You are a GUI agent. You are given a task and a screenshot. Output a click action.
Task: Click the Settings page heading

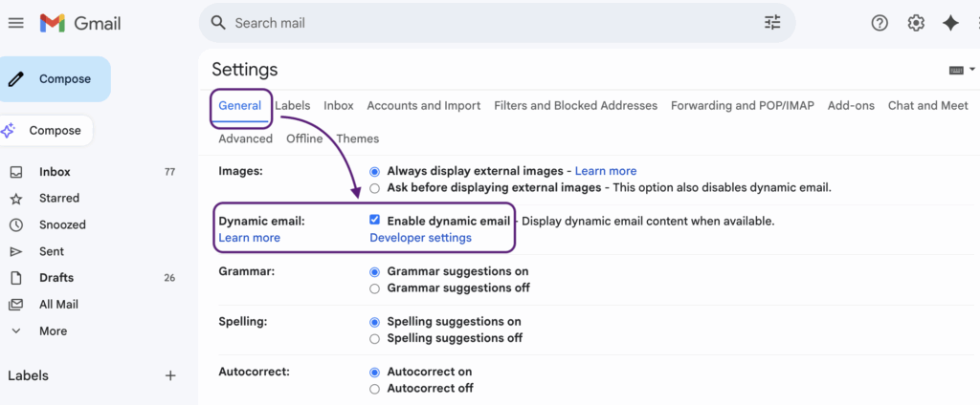point(245,70)
